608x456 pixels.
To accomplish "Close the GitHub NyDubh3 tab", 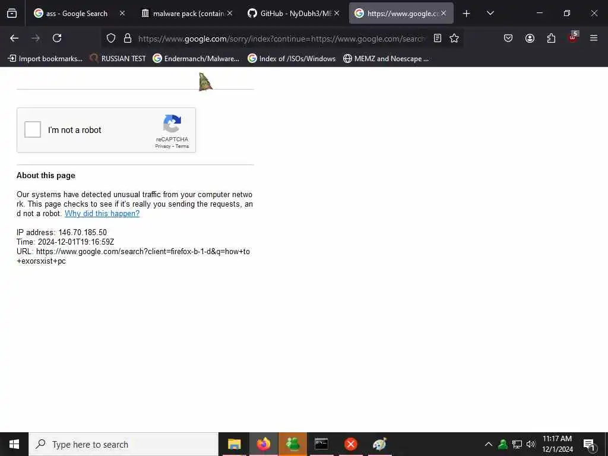I will pyautogui.click(x=337, y=13).
